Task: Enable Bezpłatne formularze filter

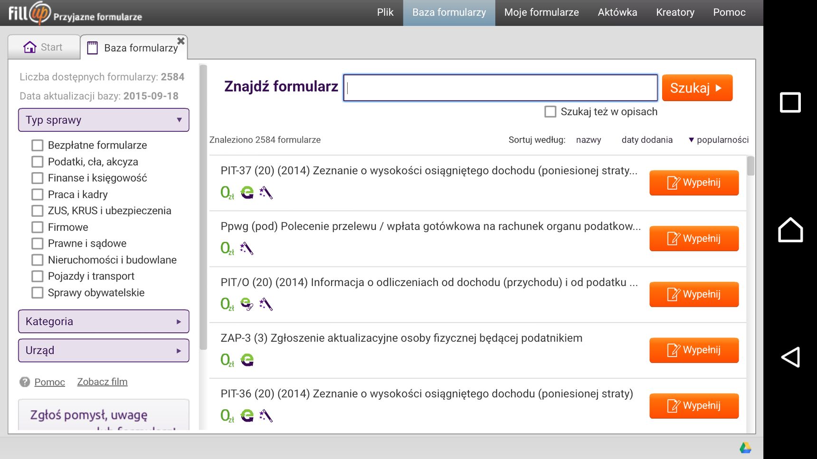Action: (37, 145)
